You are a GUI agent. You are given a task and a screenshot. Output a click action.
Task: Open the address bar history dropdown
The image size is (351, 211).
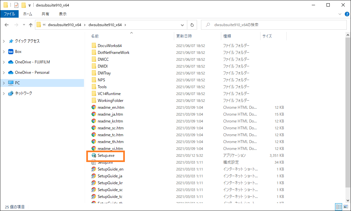coord(182,25)
